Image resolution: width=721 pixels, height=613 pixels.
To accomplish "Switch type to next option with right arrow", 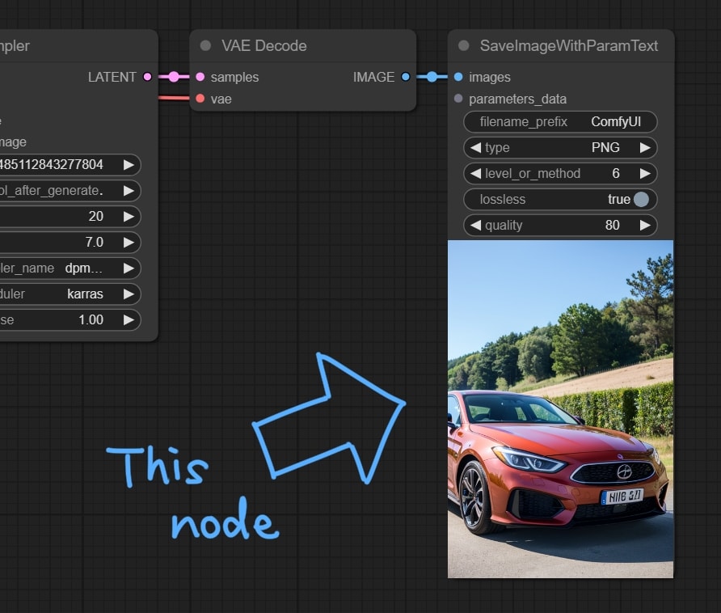I will [645, 148].
